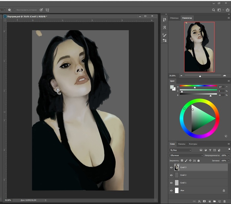
Task: Open the Непрозрачность opacity dropdown arrow
Action: click(x=228, y=155)
